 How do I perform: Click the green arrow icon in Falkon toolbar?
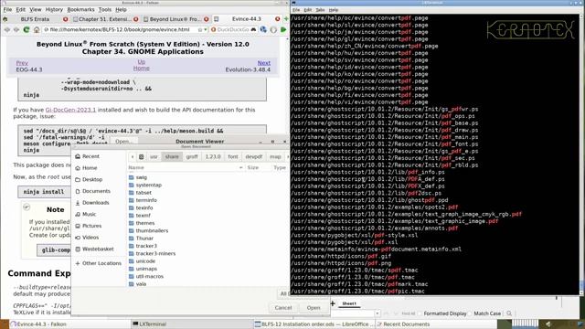(283, 29)
